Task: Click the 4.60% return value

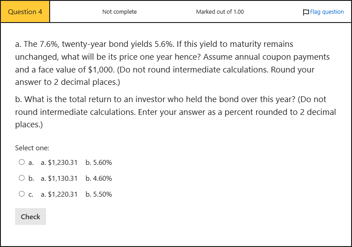Action: tap(102, 179)
